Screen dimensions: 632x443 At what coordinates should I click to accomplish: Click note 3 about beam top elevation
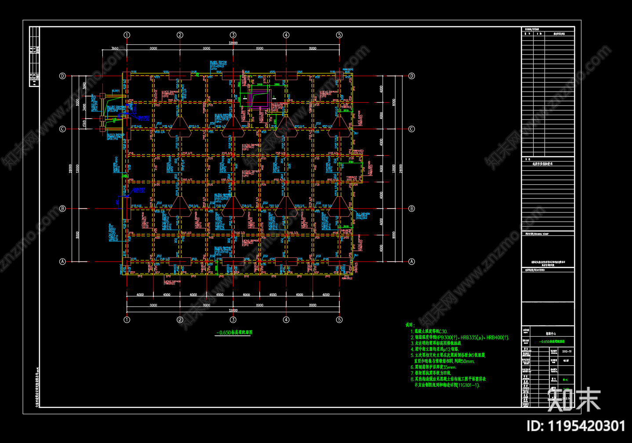point(436,343)
